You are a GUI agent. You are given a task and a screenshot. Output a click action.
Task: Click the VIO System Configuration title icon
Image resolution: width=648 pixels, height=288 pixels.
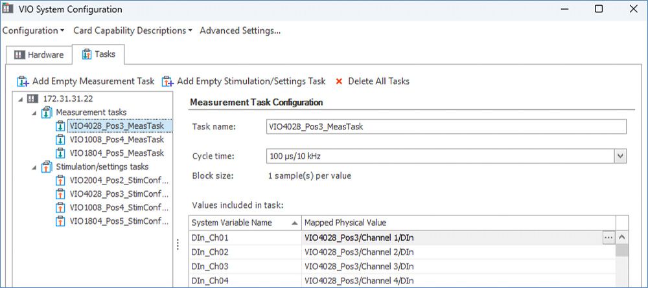pos(7,8)
